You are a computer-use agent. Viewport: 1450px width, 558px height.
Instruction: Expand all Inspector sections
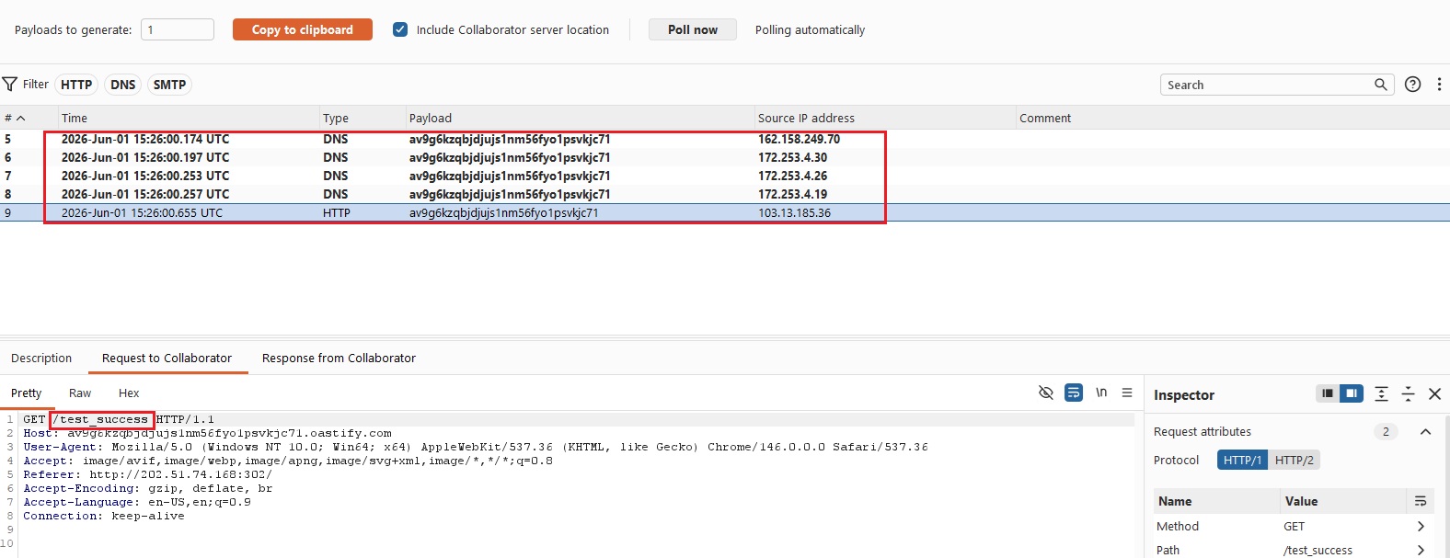click(1381, 393)
